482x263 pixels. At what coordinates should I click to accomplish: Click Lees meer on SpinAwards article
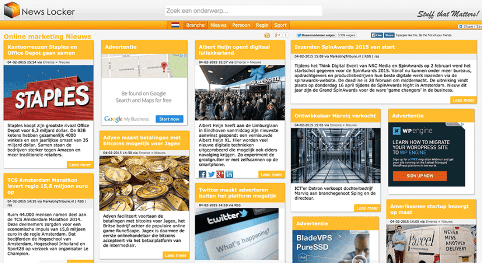[463, 100]
